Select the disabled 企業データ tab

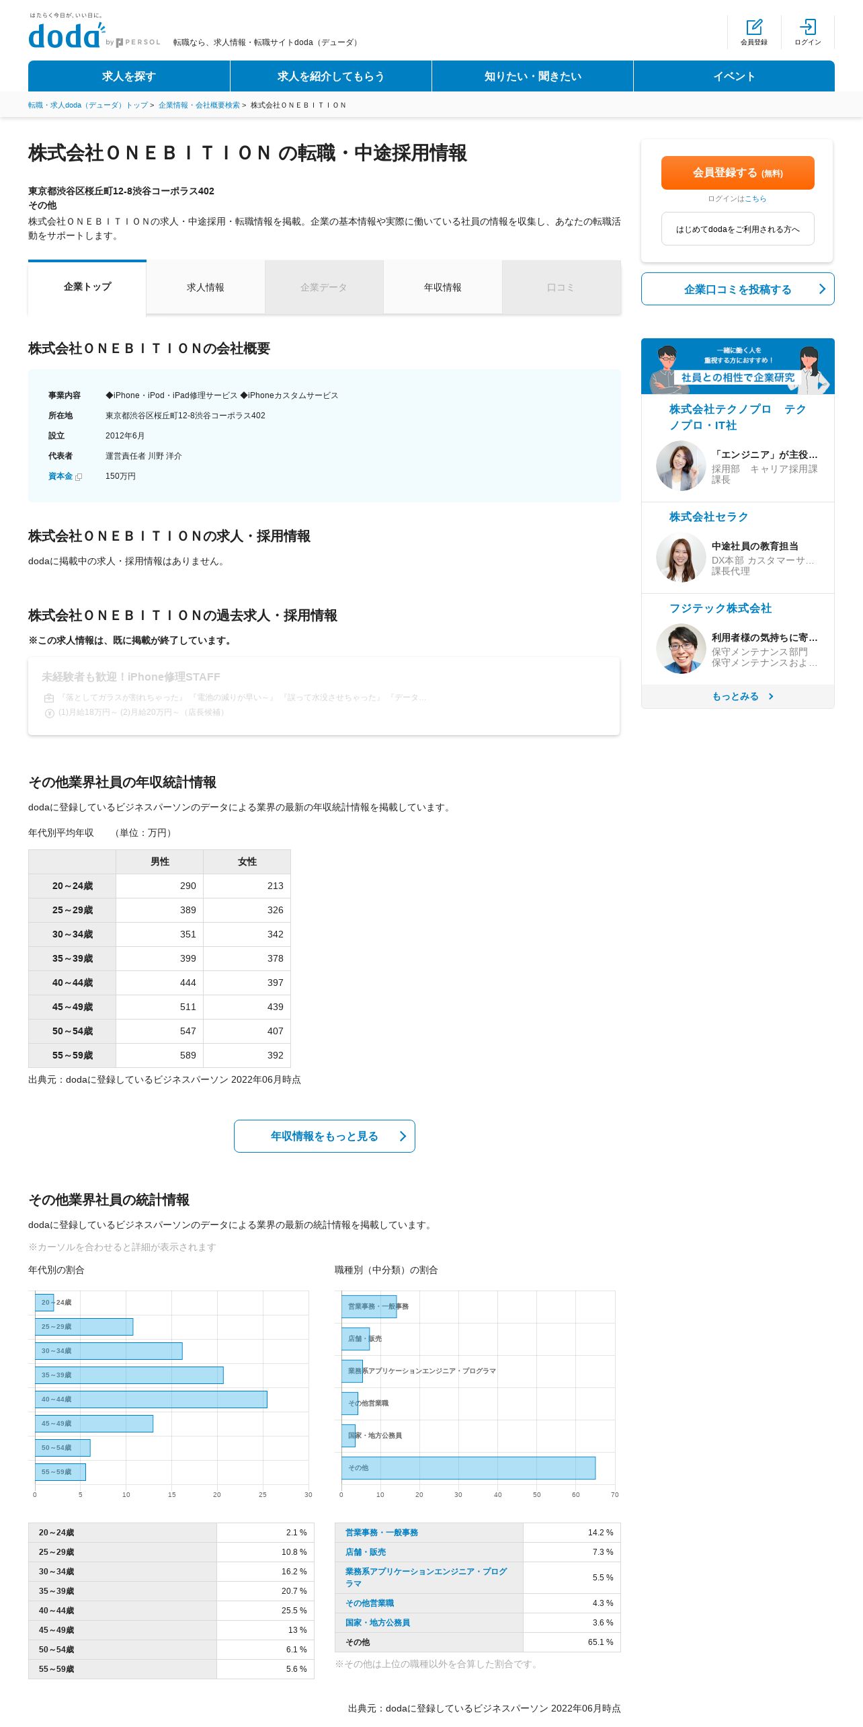tap(324, 287)
